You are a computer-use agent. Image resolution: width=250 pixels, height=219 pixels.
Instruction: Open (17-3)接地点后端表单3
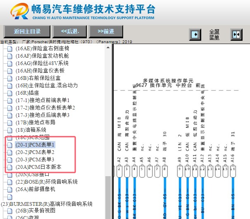click(x=43, y=115)
